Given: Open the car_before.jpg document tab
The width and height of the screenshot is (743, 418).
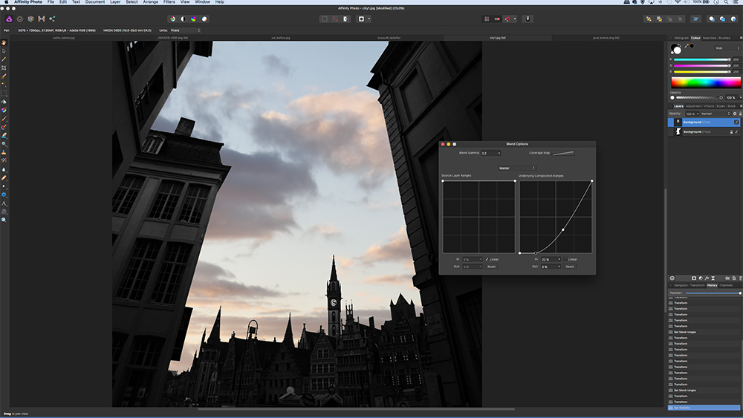Looking at the screenshot, I should pos(281,38).
